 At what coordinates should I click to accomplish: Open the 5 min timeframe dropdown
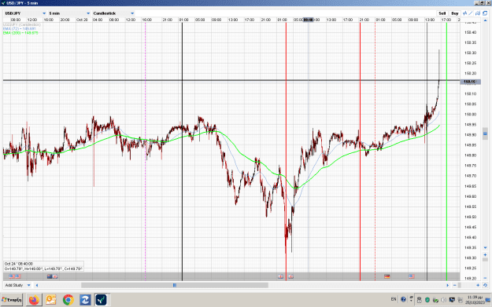pyautogui.click(x=69, y=13)
